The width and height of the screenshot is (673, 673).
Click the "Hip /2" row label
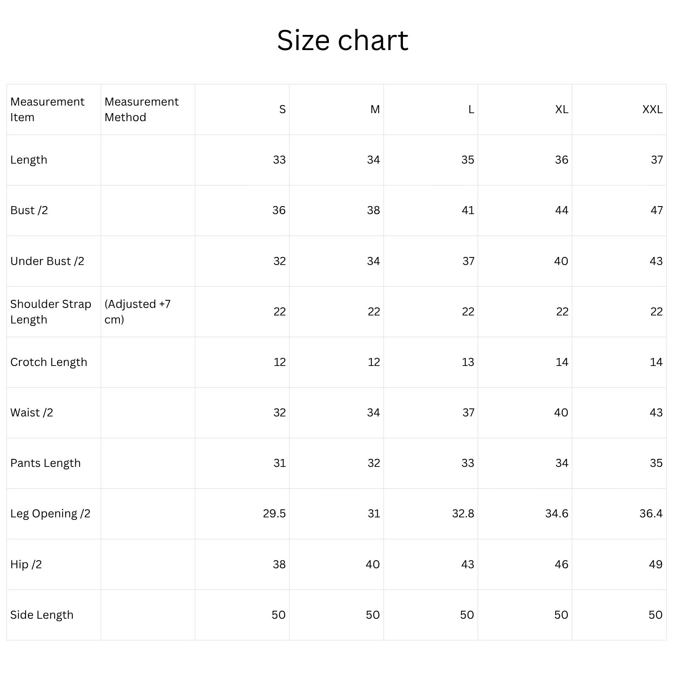[26, 564]
